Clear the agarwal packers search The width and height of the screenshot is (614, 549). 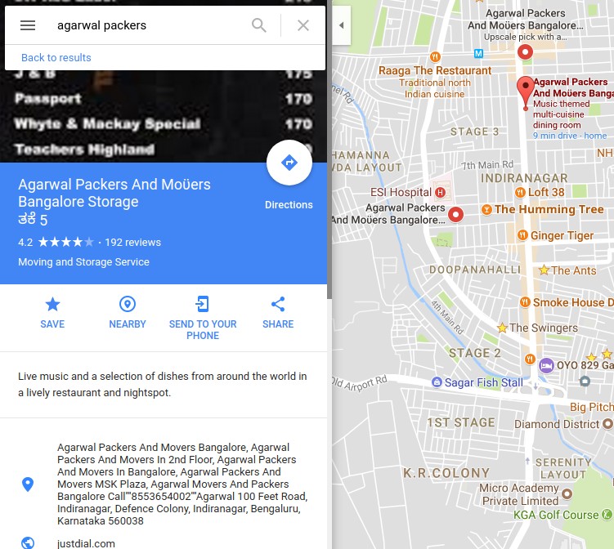(x=303, y=25)
